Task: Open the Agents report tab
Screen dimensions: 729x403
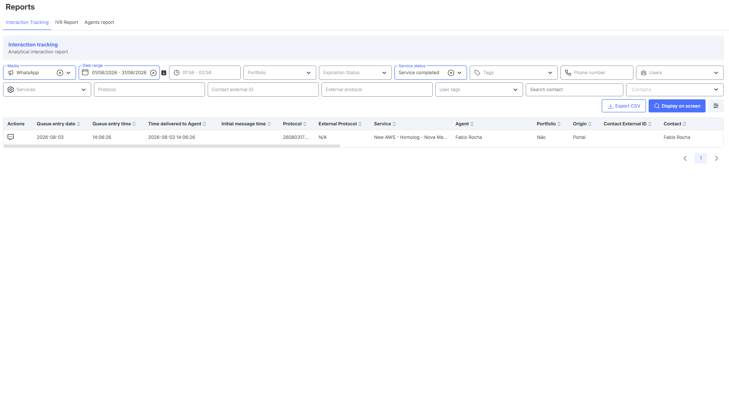Action: (x=99, y=23)
